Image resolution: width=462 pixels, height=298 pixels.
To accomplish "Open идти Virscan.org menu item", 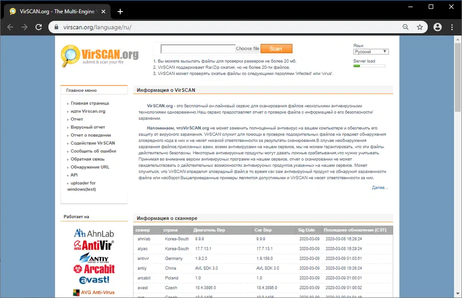I will point(88,111).
